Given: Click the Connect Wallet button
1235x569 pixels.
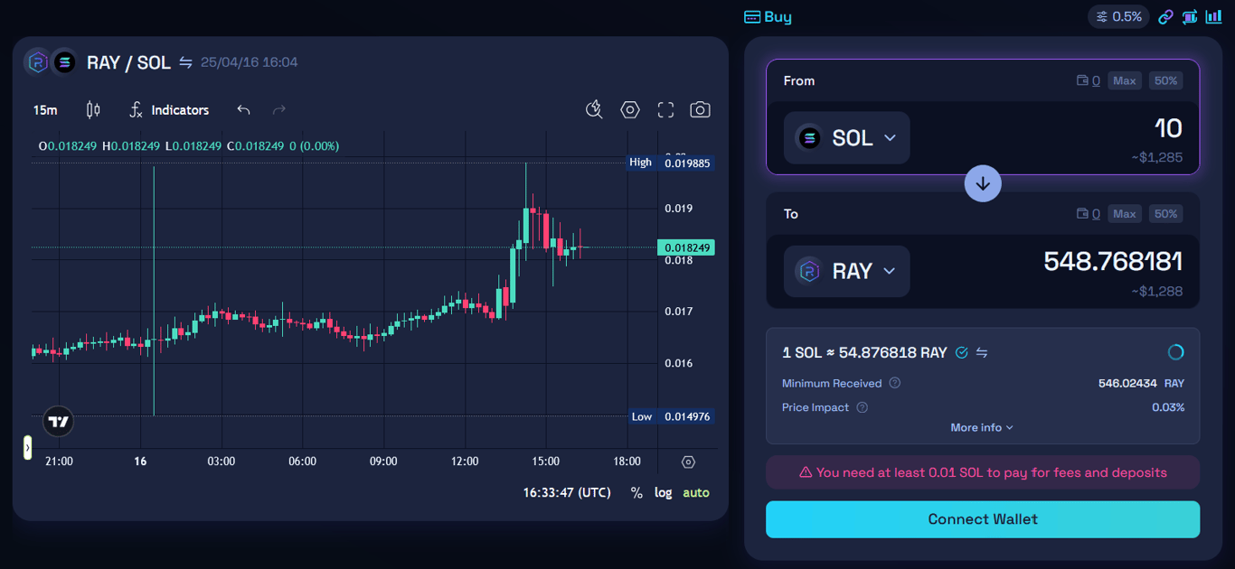Looking at the screenshot, I should [x=982, y=519].
